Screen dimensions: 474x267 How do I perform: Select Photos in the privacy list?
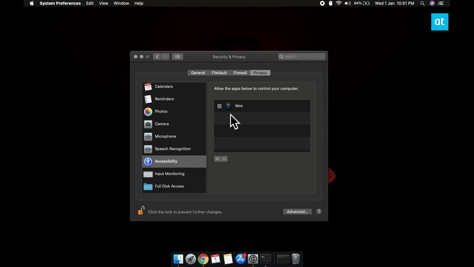click(174, 111)
